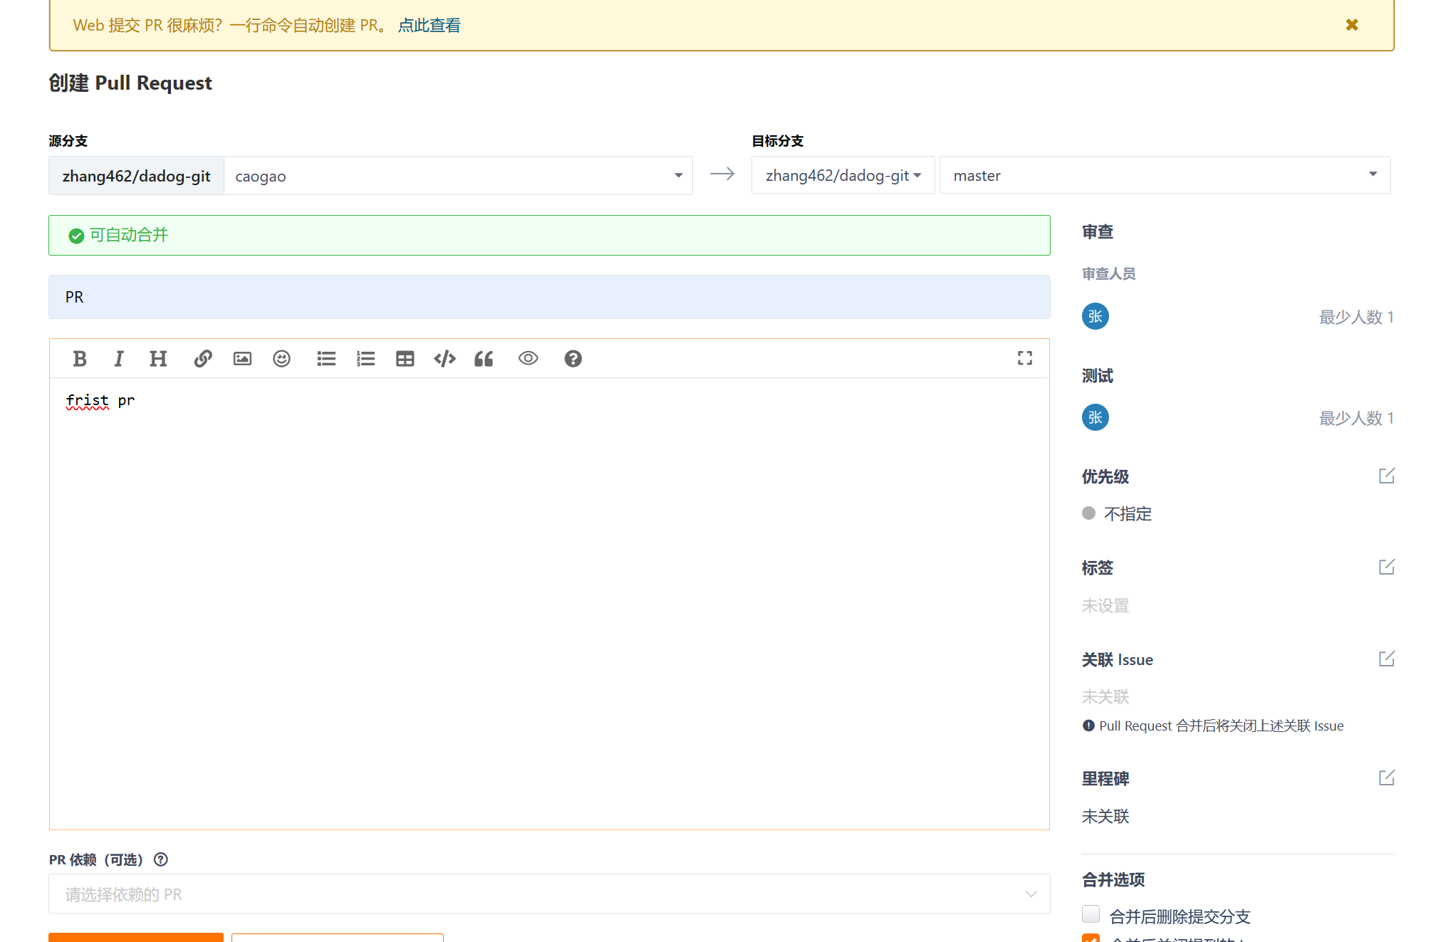
Task: Click the PR title input field
Action: (548, 297)
